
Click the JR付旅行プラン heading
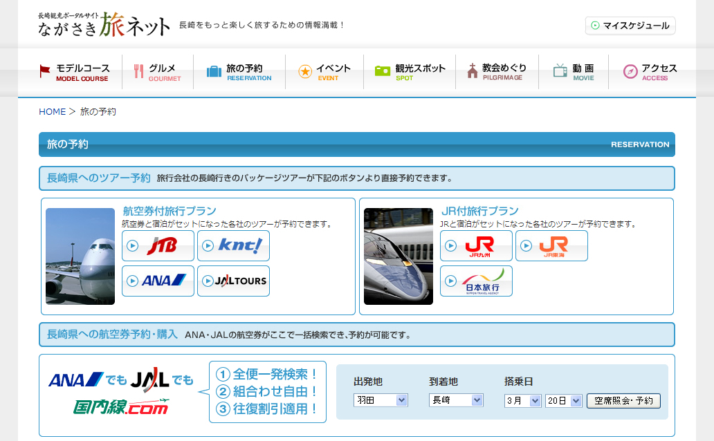[480, 212]
